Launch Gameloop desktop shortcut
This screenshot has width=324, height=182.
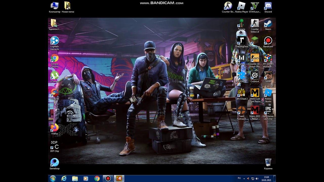[x=54, y=164]
